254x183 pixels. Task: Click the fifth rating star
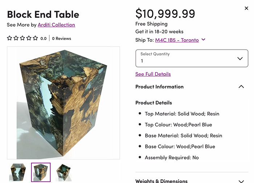(x=35, y=38)
